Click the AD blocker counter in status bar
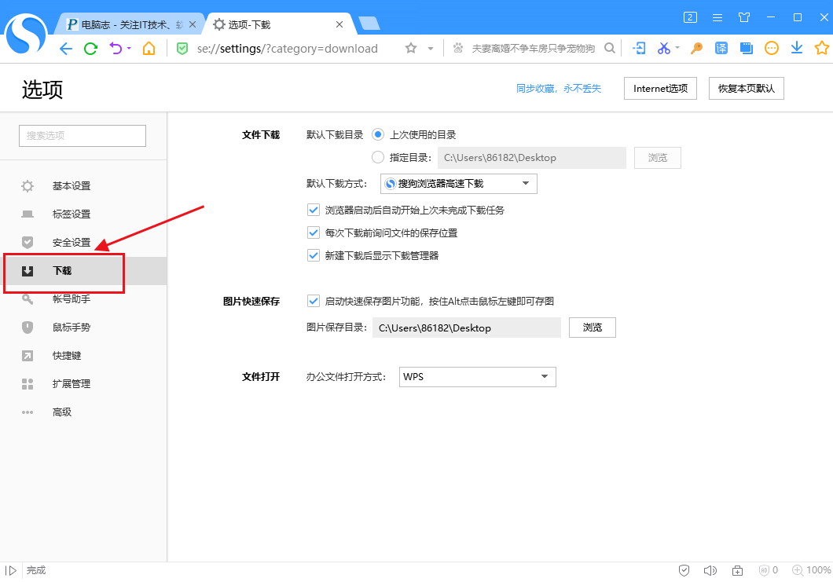 tap(766, 569)
